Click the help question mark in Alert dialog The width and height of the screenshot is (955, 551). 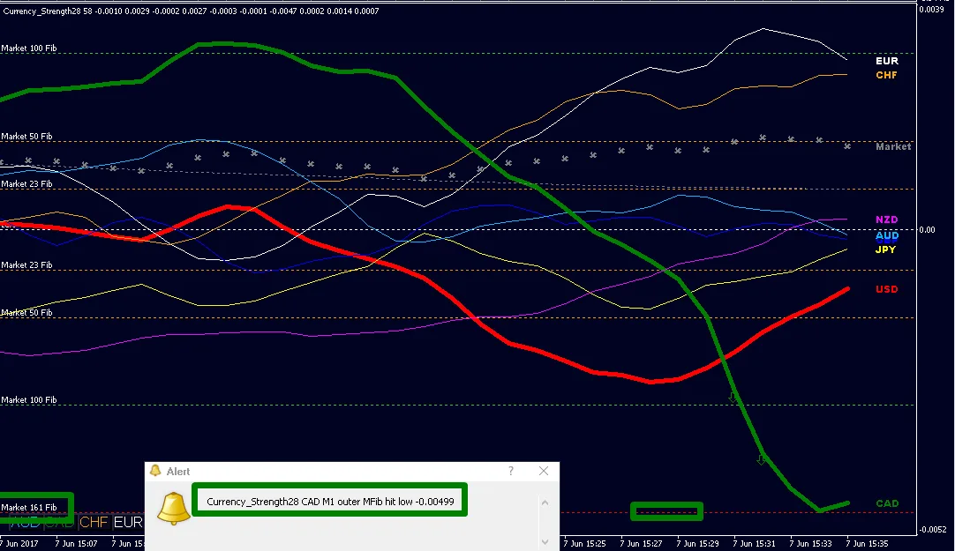point(510,472)
